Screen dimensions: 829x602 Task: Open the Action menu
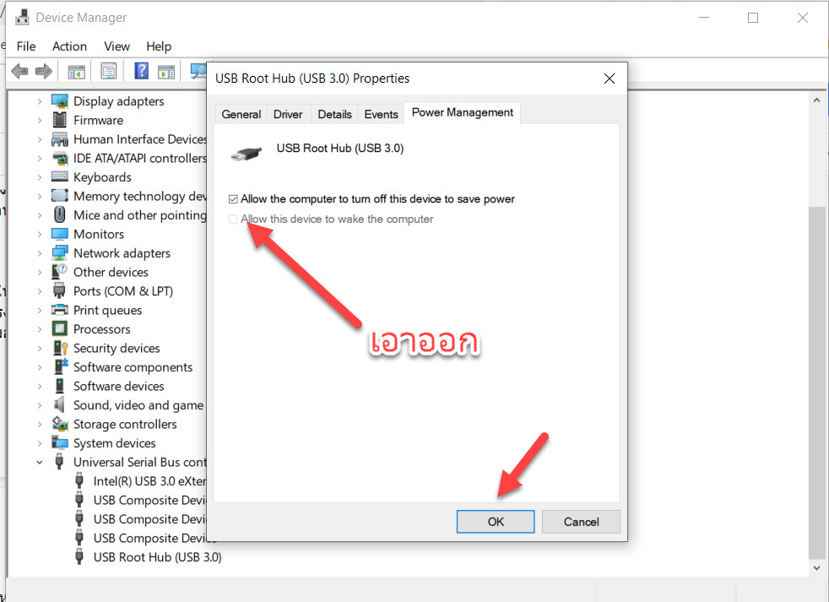pos(69,46)
